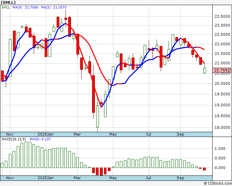Click the 23.0000 price axis label
This screenshot has width=232, height=186.
click(x=222, y=26)
